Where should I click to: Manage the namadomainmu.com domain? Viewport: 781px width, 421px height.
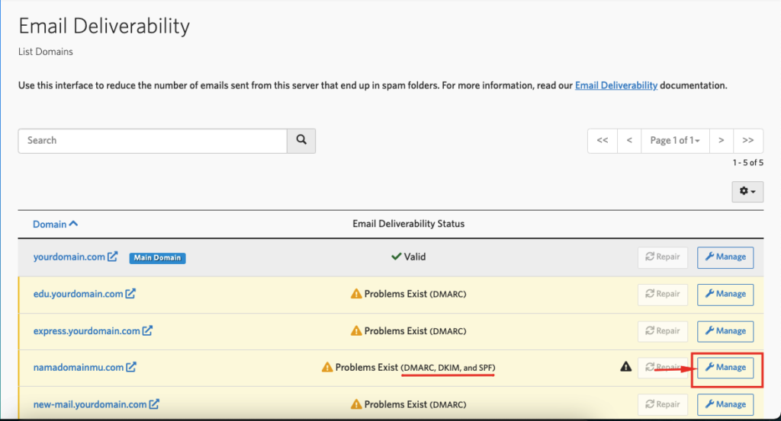(725, 367)
